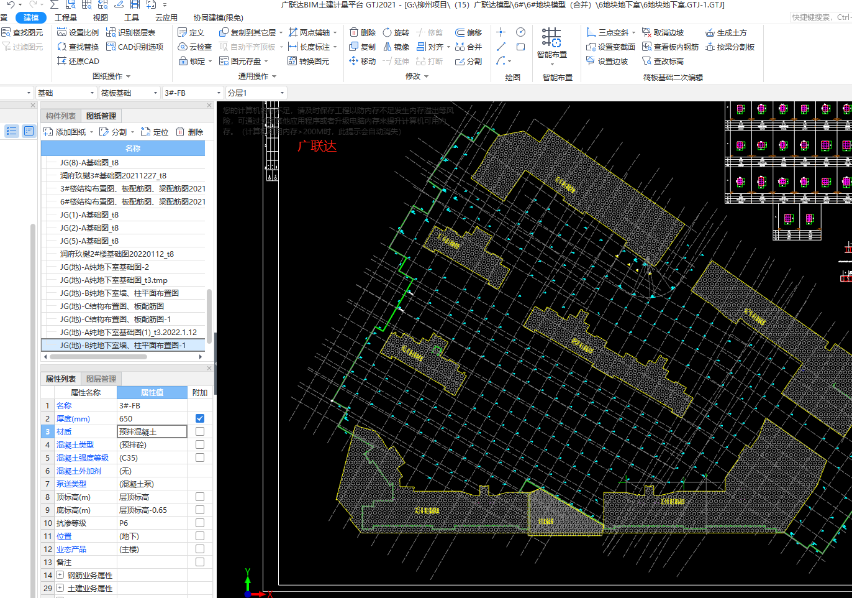Select the 偏移 (offset) tool
Viewport: 852px width, 598px height.
pyautogui.click(x=469, y=32)
